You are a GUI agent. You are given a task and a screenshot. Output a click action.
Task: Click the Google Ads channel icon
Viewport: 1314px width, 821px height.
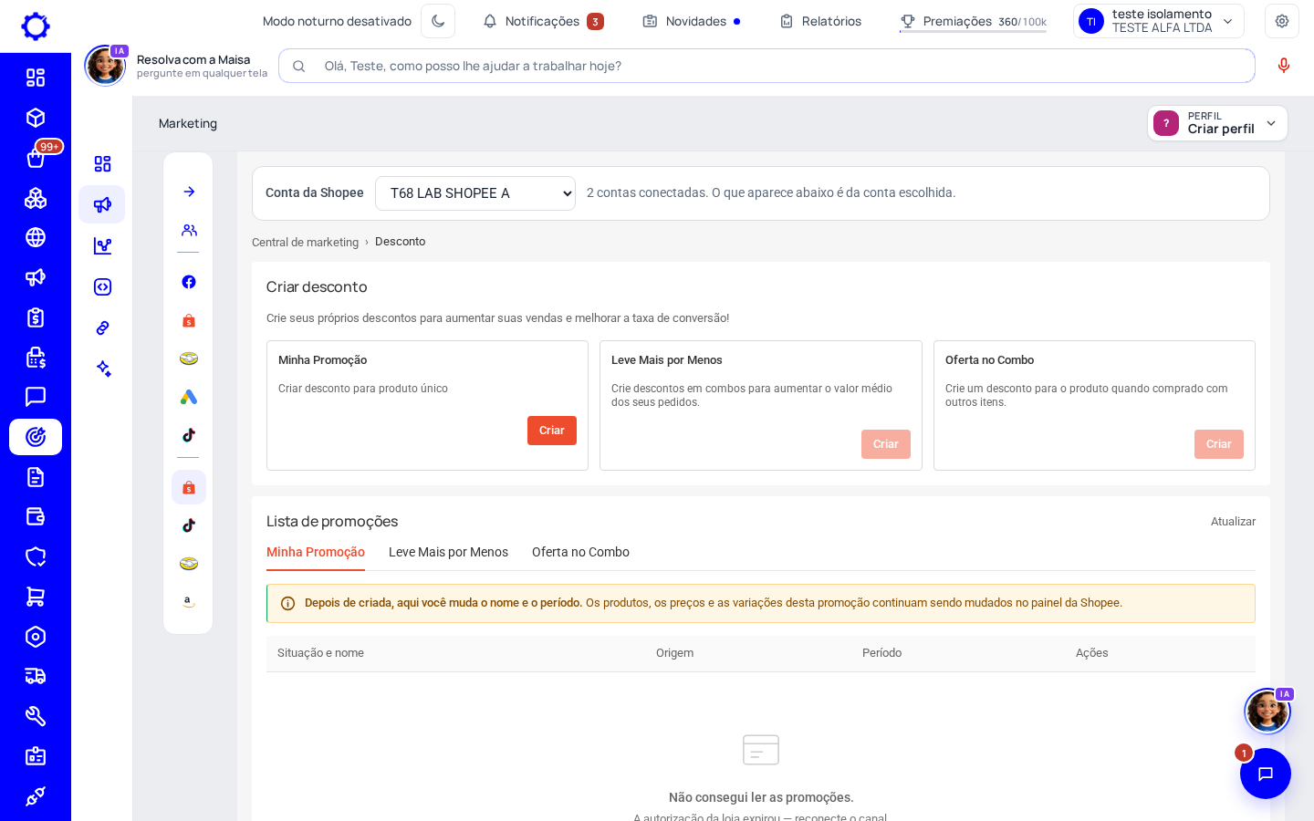click(189, 397)
